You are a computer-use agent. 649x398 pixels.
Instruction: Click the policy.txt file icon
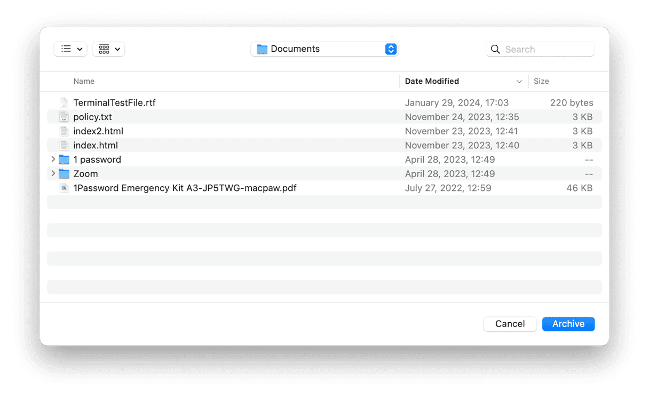point(64,116)
